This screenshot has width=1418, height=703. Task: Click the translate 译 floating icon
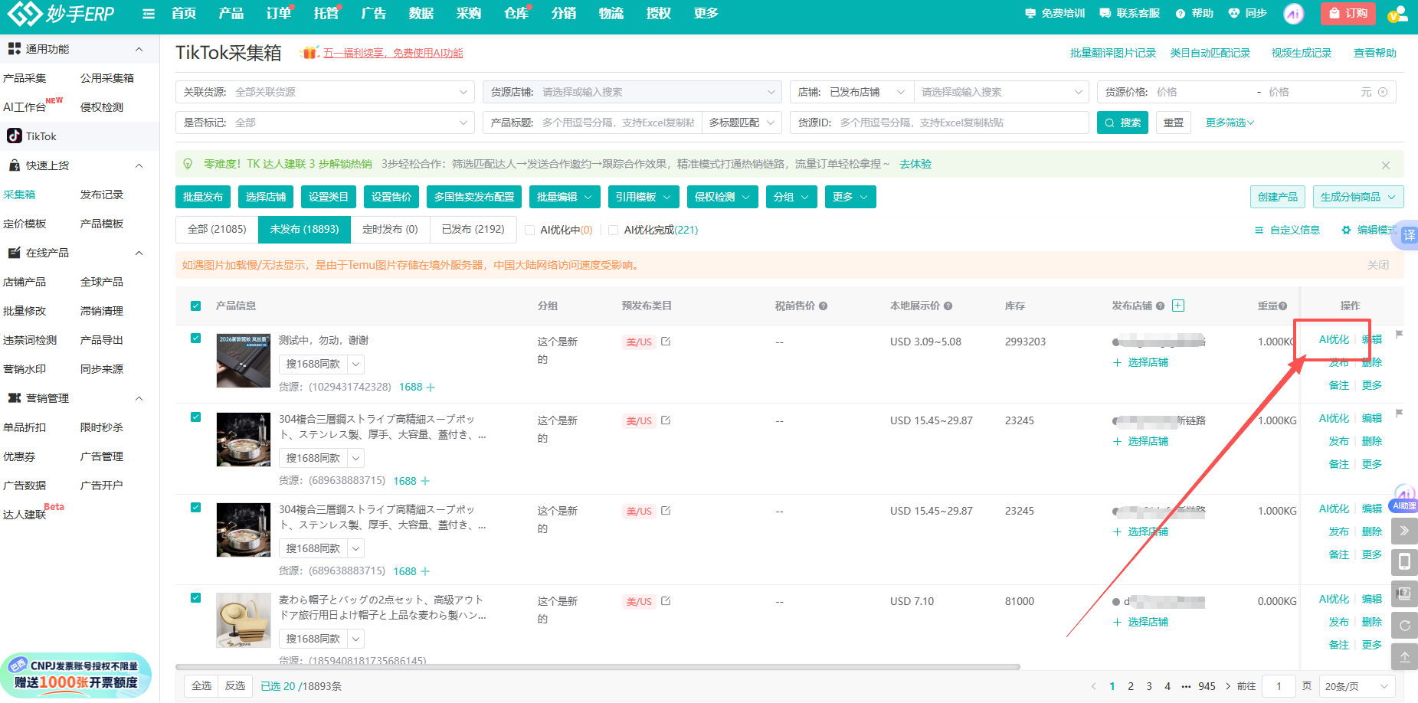(x=1409, y=235)
